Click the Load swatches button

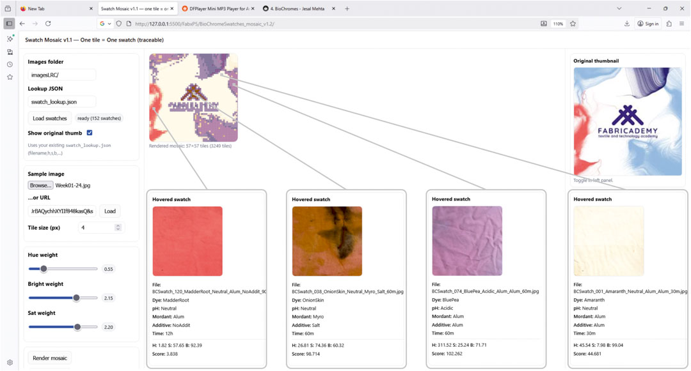coord(50,118)
